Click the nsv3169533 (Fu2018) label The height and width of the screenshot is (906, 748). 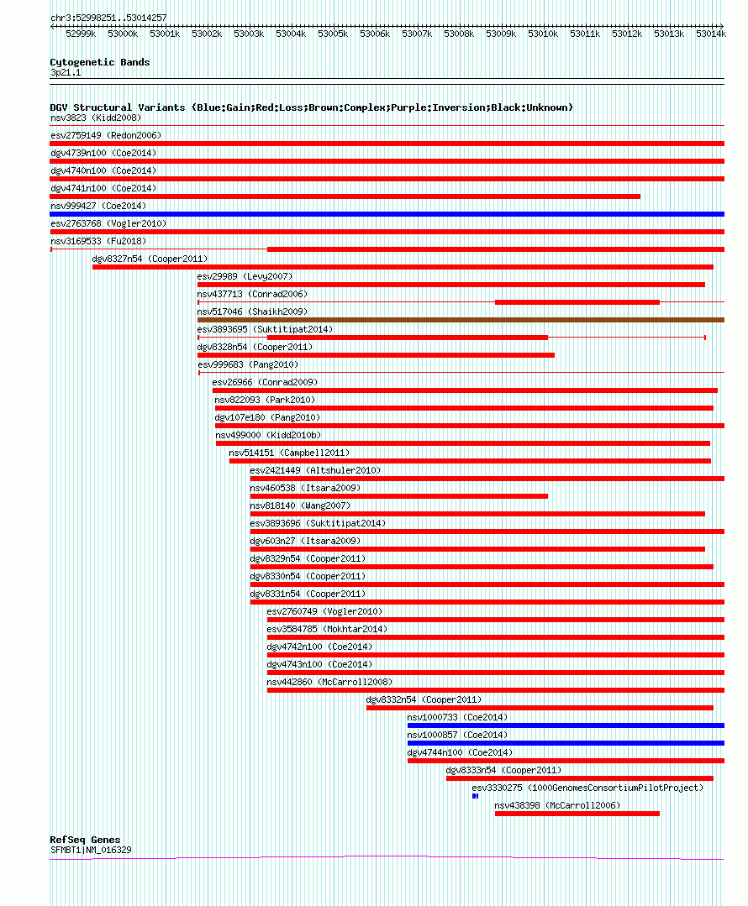(98, 241)
